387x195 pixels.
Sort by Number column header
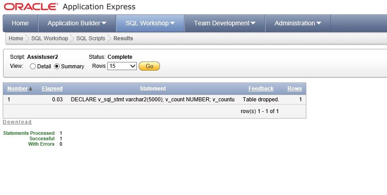pyautogui.click(x=18, y=89)
